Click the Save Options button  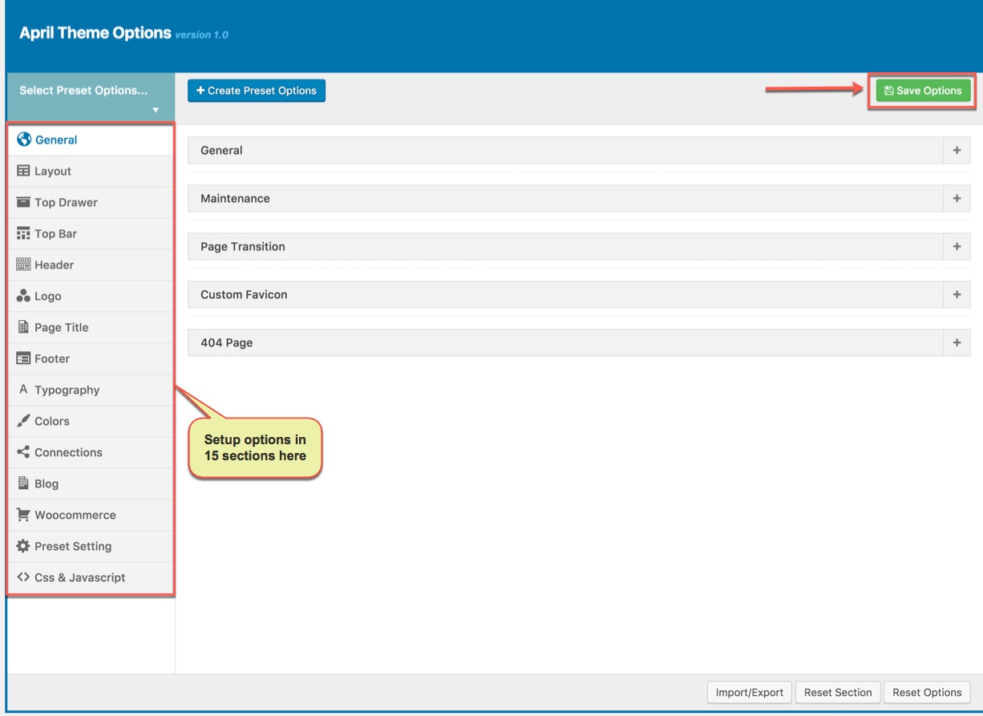pos(923,91)
